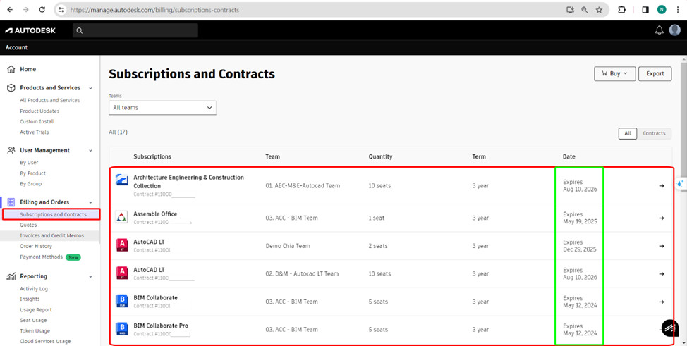Click the browser address bar URL
The height and width of the screenshot is (346, 687).
[154, 10]
